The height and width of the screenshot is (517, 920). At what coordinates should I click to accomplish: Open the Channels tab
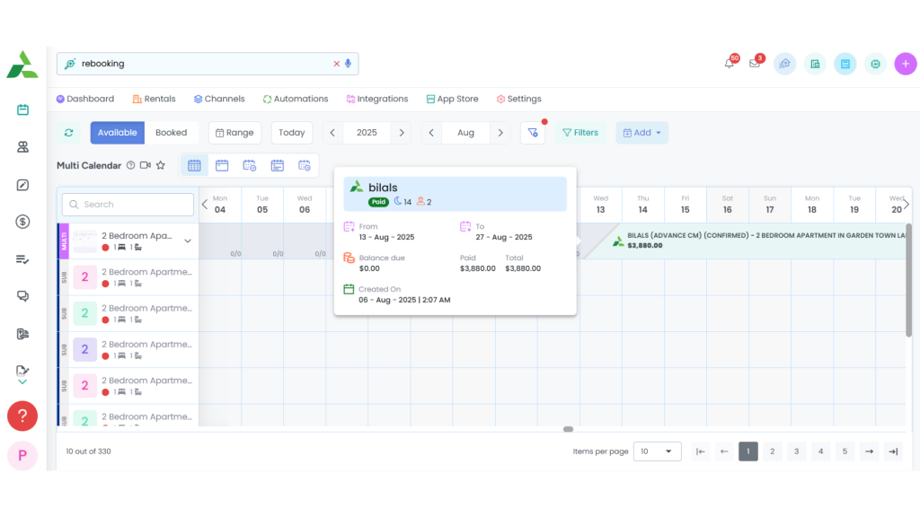(x=219, y=99)
